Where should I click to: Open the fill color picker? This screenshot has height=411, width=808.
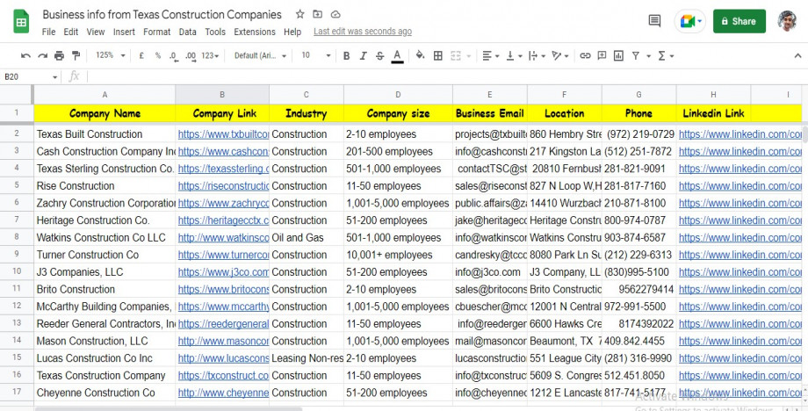click(x=420, y=55)
